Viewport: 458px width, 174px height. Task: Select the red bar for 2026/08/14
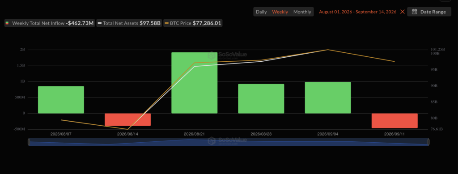pos(127,119)
